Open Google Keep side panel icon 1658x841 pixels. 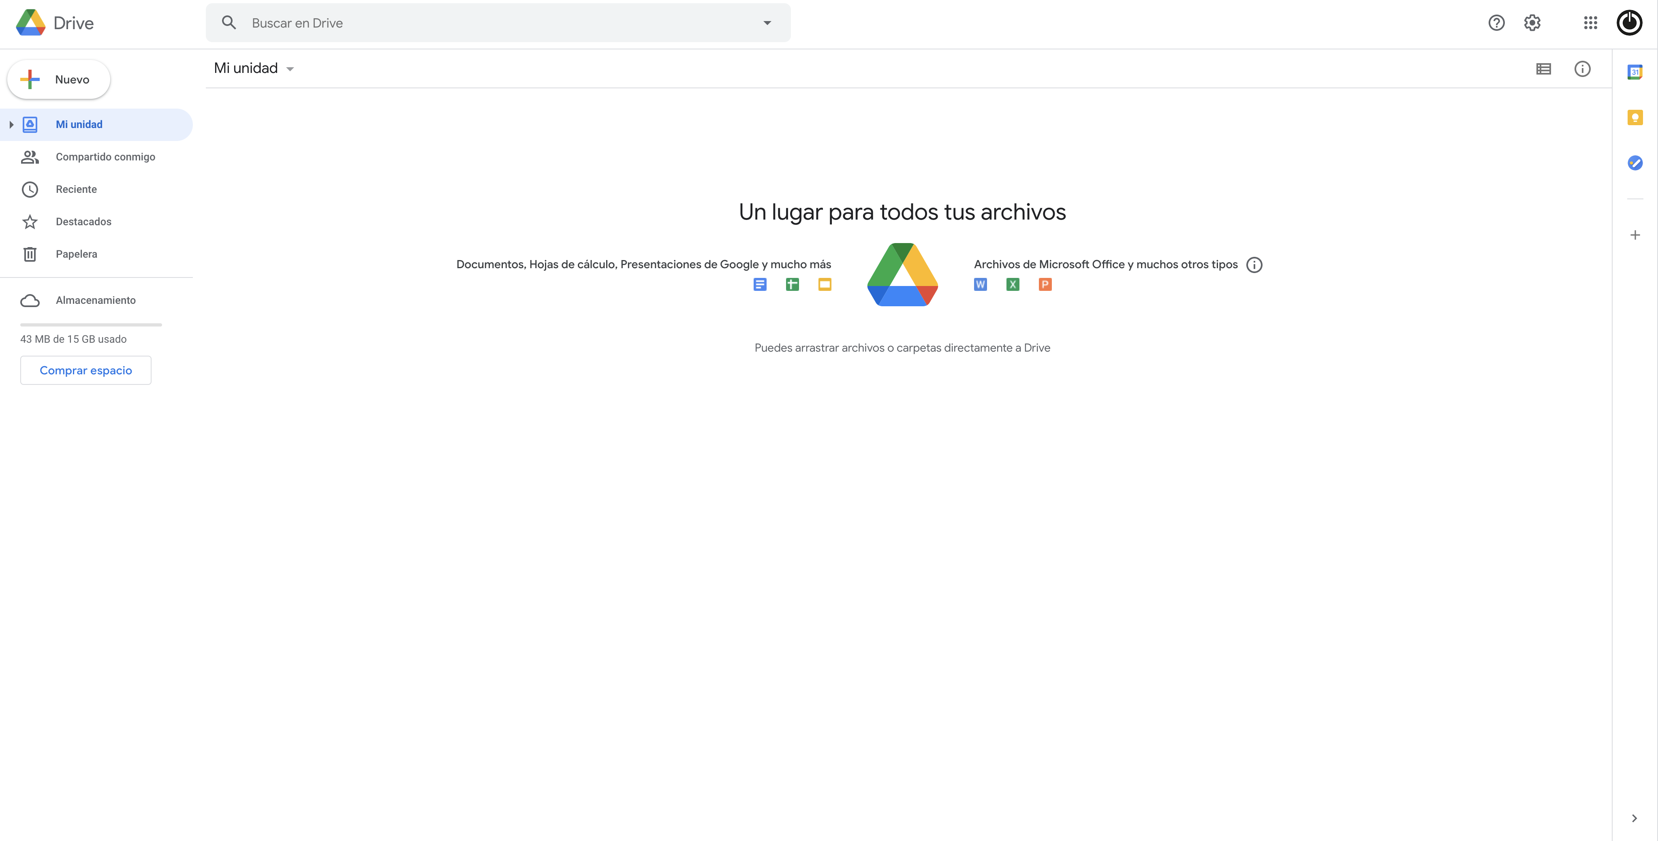[x=1635, y=118]
